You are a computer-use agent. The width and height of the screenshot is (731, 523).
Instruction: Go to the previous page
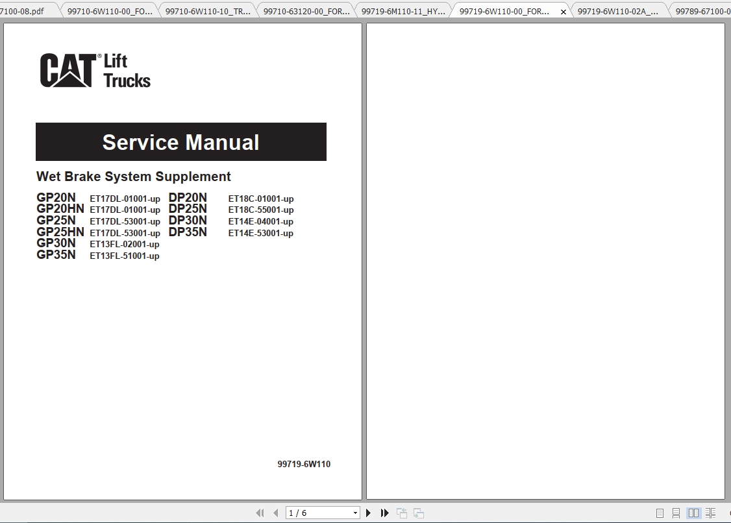pyautogui.click(x=275, y=513)
